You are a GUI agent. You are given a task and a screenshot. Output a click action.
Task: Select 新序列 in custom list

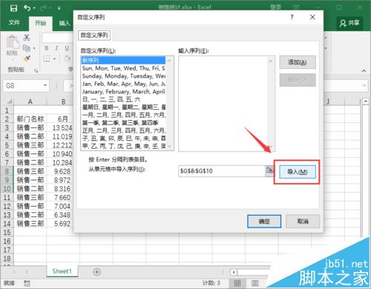123,60
